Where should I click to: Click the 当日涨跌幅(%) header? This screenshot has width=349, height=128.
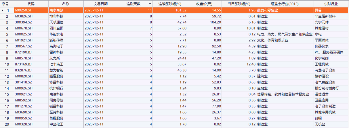point(239,4)
